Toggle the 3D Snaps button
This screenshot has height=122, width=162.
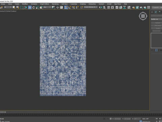(x=66, y=7)
